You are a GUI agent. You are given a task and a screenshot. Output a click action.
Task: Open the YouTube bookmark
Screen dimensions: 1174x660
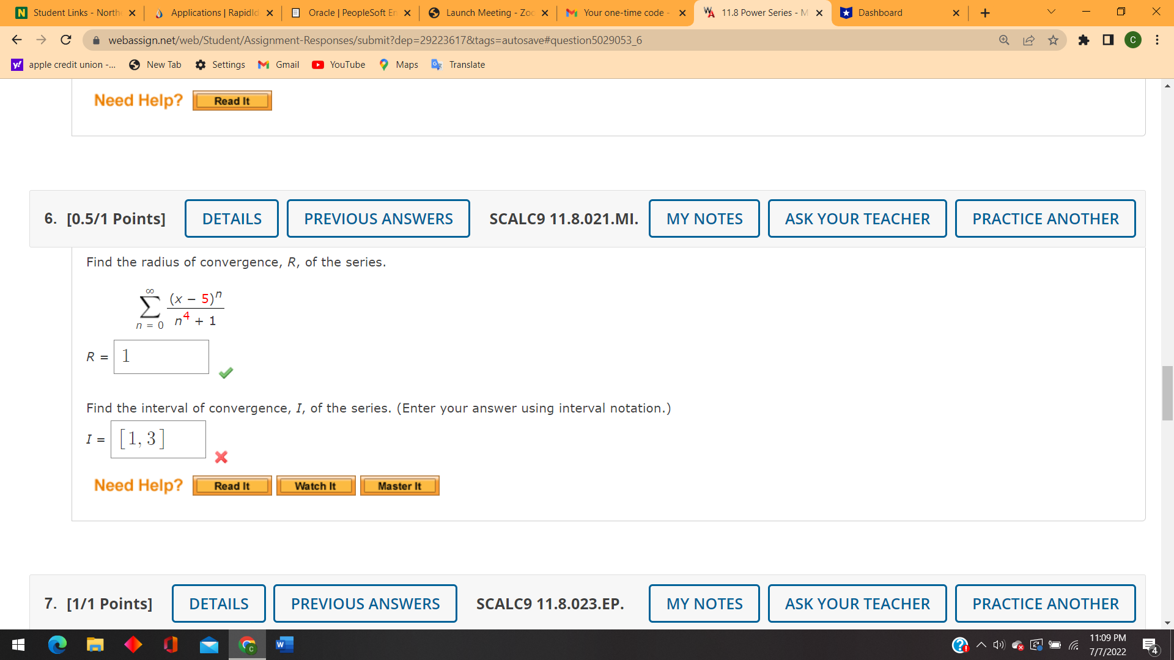(x=338, y=64)
